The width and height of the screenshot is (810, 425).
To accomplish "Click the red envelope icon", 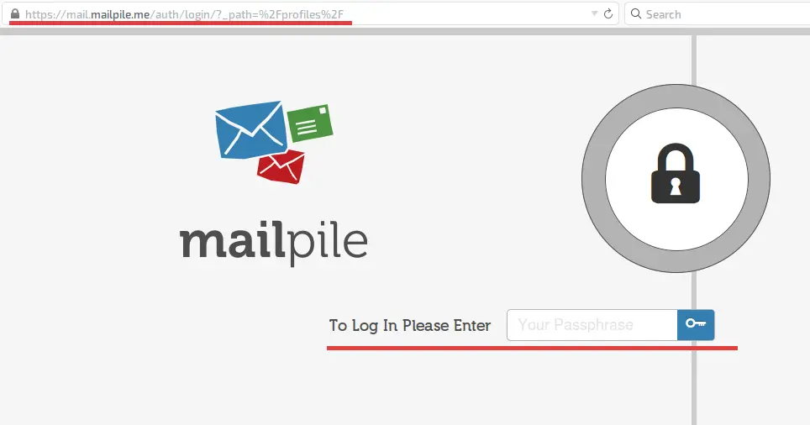I will pos(281,167).
